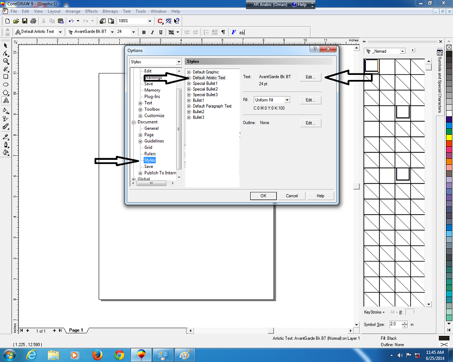
Task: Select the Polygon tool in toolbox
Action: [x=6, y=93]
